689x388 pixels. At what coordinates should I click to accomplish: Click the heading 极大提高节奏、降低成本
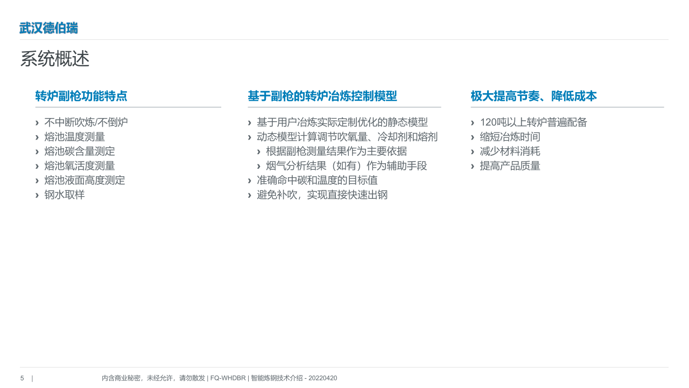(x=533, y=96)
